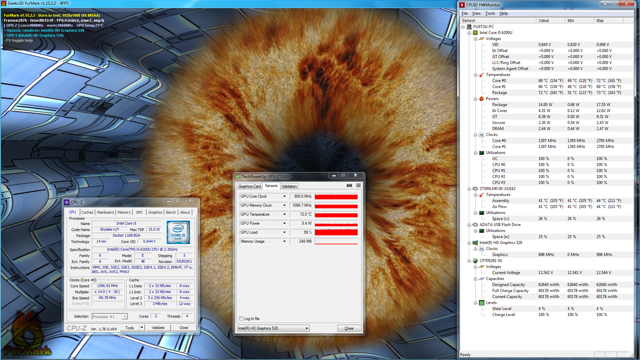
Task: Open the HWMonitor File menu
Action: [464, 13]
